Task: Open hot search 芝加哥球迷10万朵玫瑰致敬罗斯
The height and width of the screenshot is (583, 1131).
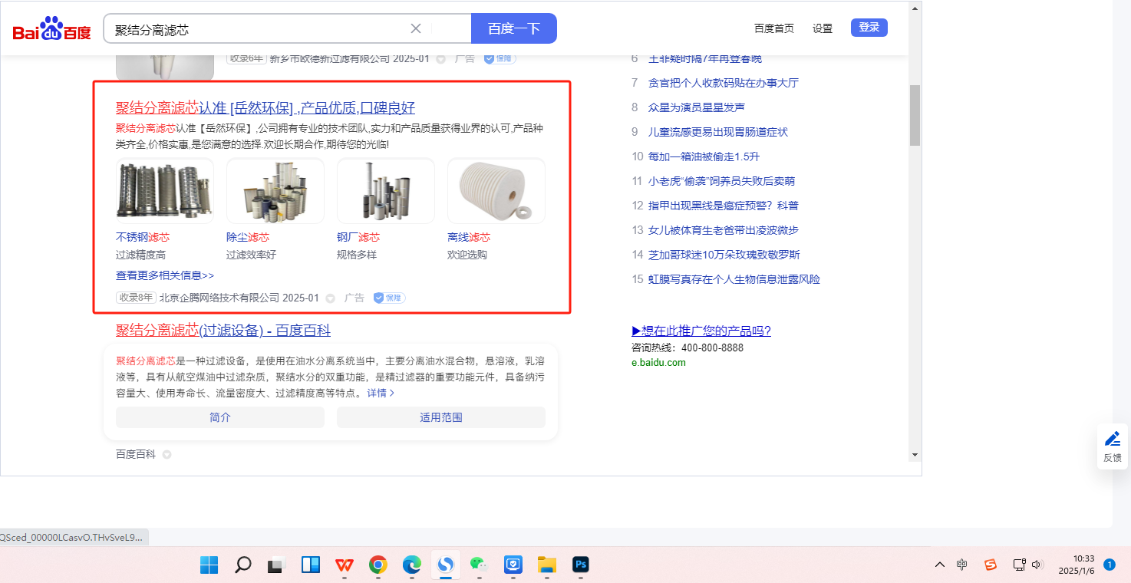Action: [724, 255]
